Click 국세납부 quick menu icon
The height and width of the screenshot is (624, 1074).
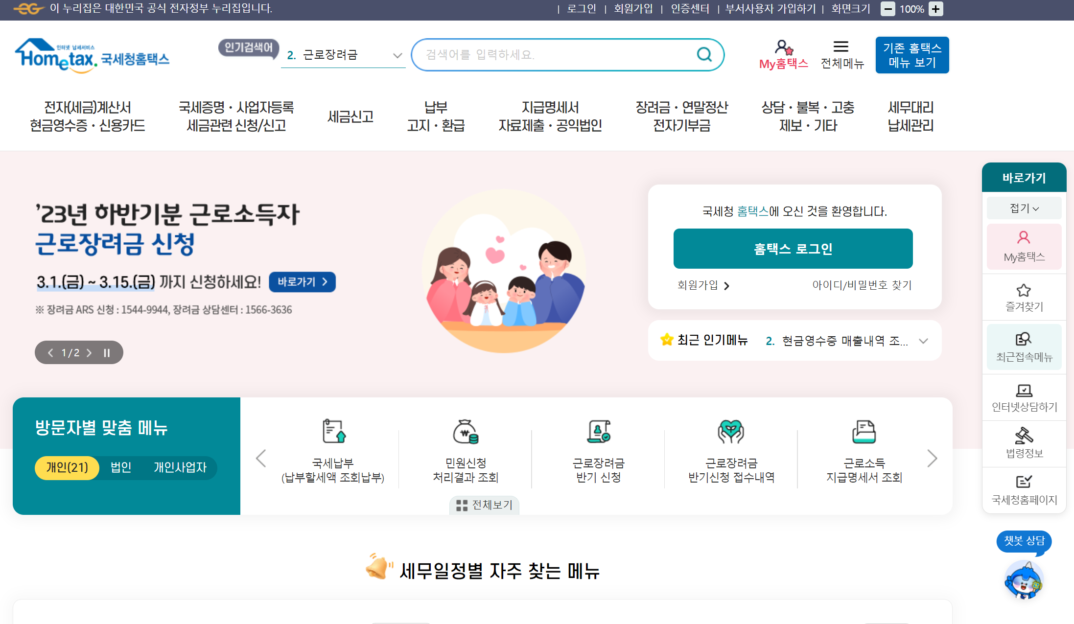click(333, 432)
